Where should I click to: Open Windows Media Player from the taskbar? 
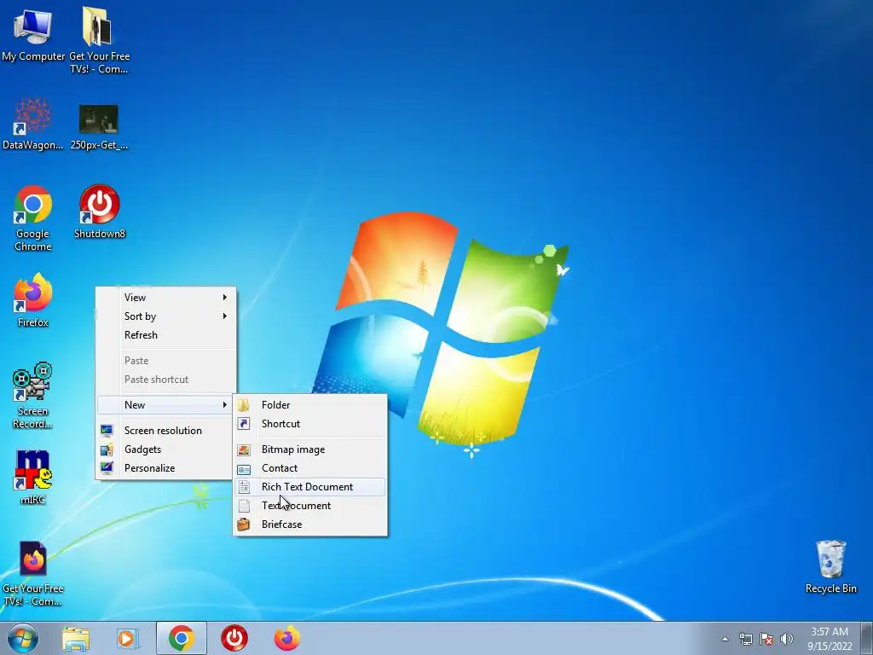pyautogui.click(x=127, y=638)
